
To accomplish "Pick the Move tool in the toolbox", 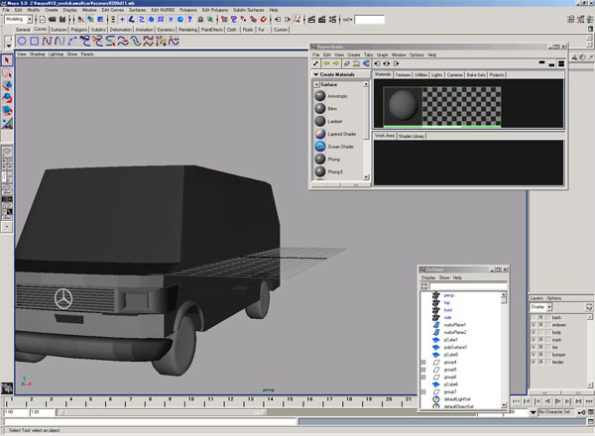I will (7, 85).
